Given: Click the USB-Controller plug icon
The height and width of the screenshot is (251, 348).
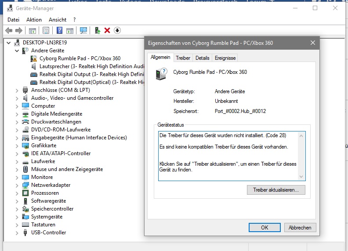Looking at the screenshot, I should click(x=25, y=233).
